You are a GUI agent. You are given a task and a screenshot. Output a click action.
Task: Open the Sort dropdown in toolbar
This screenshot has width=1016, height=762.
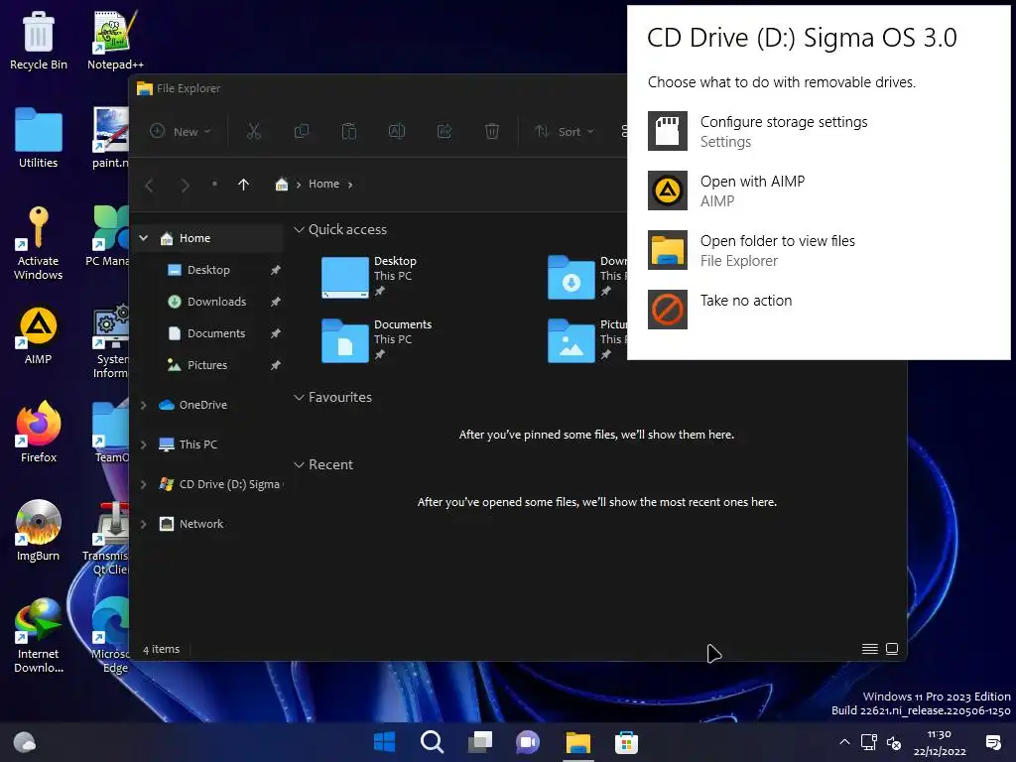564,132
